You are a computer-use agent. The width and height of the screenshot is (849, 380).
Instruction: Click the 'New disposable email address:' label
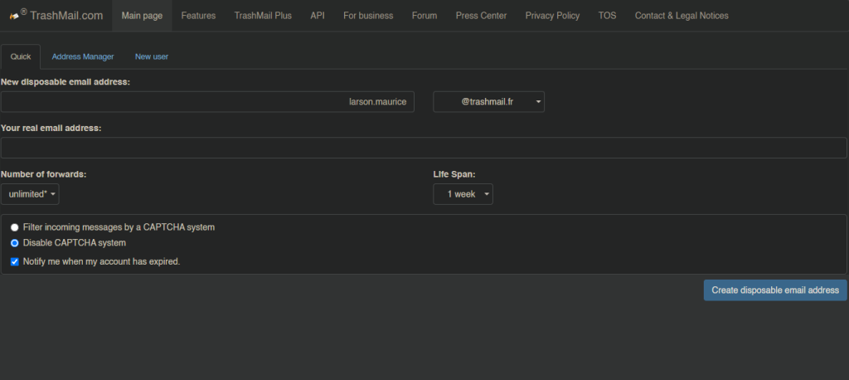point(65,82)
